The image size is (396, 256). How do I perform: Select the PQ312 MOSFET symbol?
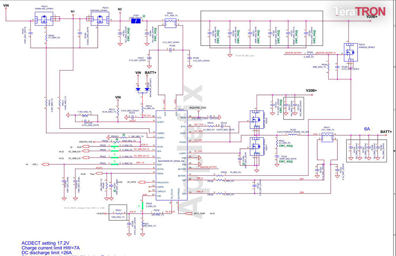[x=99, y=19]
